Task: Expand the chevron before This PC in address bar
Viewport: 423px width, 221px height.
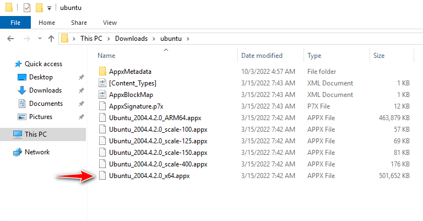Action: [x=74, y=39]
